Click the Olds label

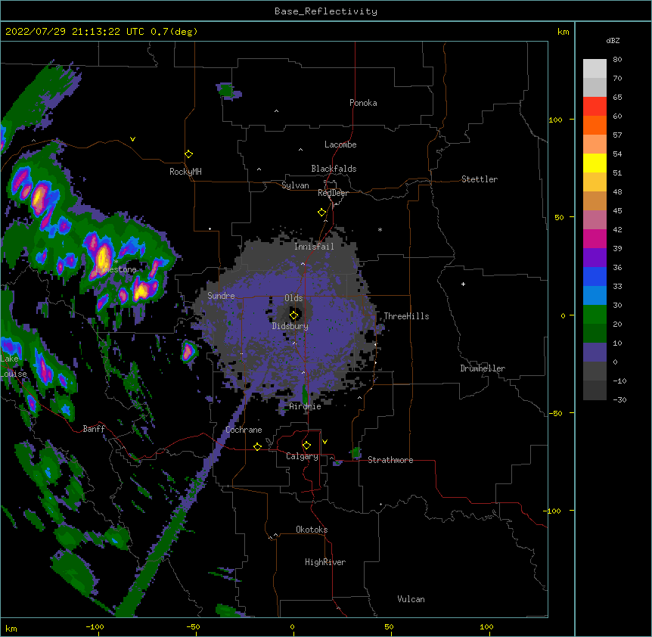point(293,298)
